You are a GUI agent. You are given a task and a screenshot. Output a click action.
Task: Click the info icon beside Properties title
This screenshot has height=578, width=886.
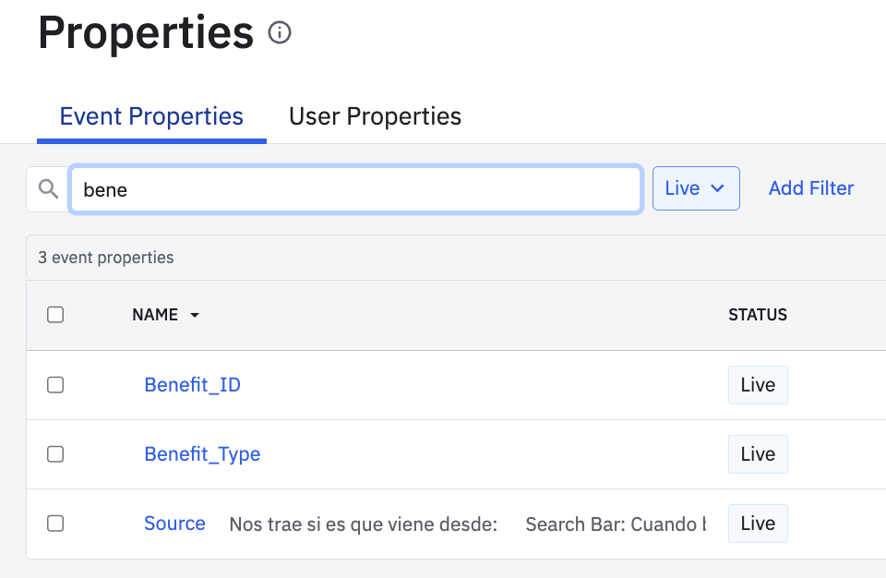point(279,33)
